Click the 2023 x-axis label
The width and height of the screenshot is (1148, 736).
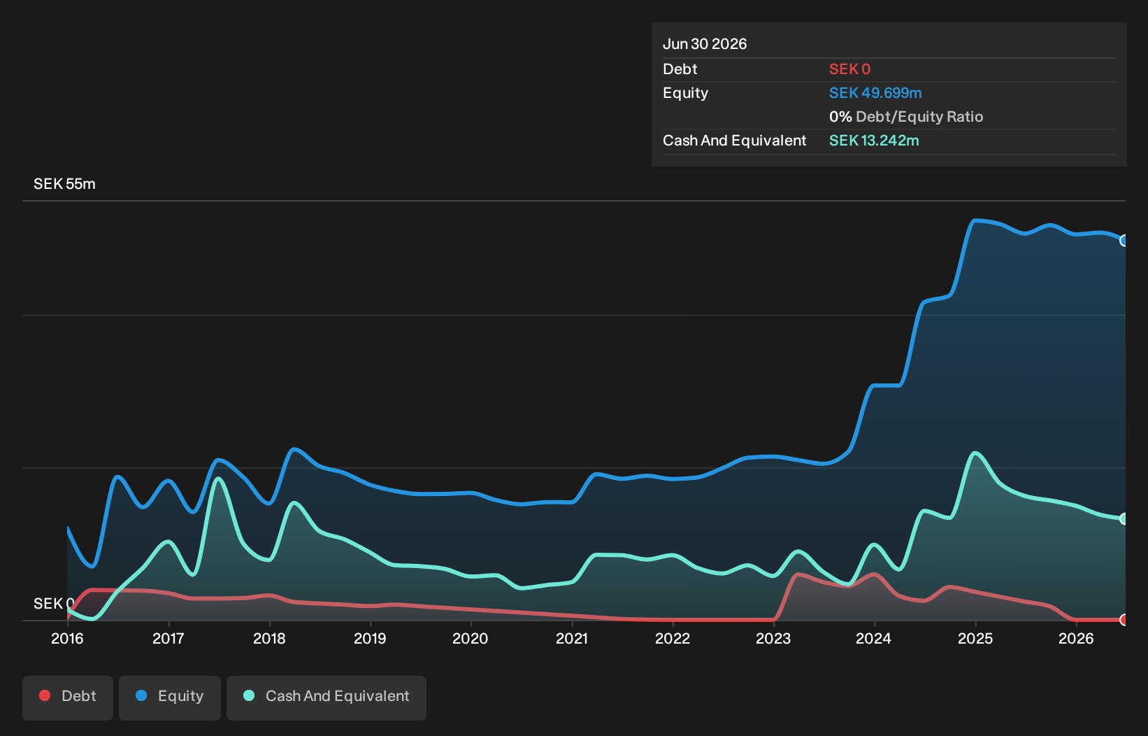click(773, 638)
